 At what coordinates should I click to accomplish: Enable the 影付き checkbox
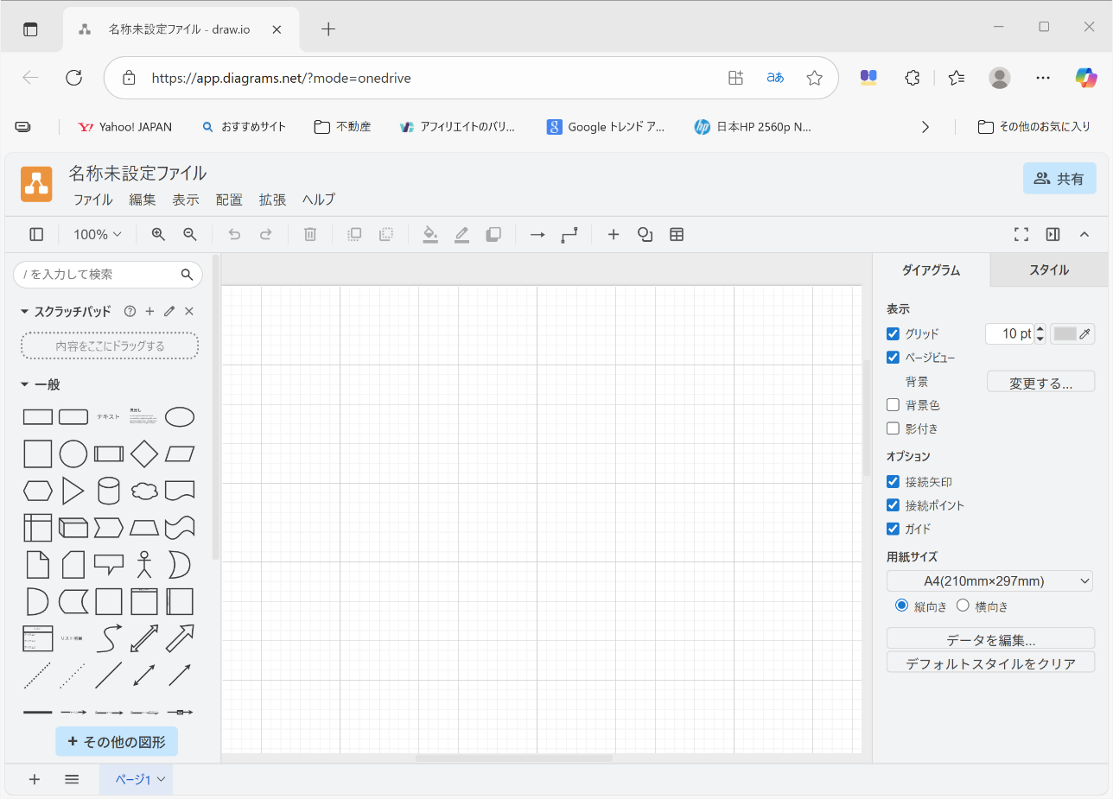pos(894,428)
